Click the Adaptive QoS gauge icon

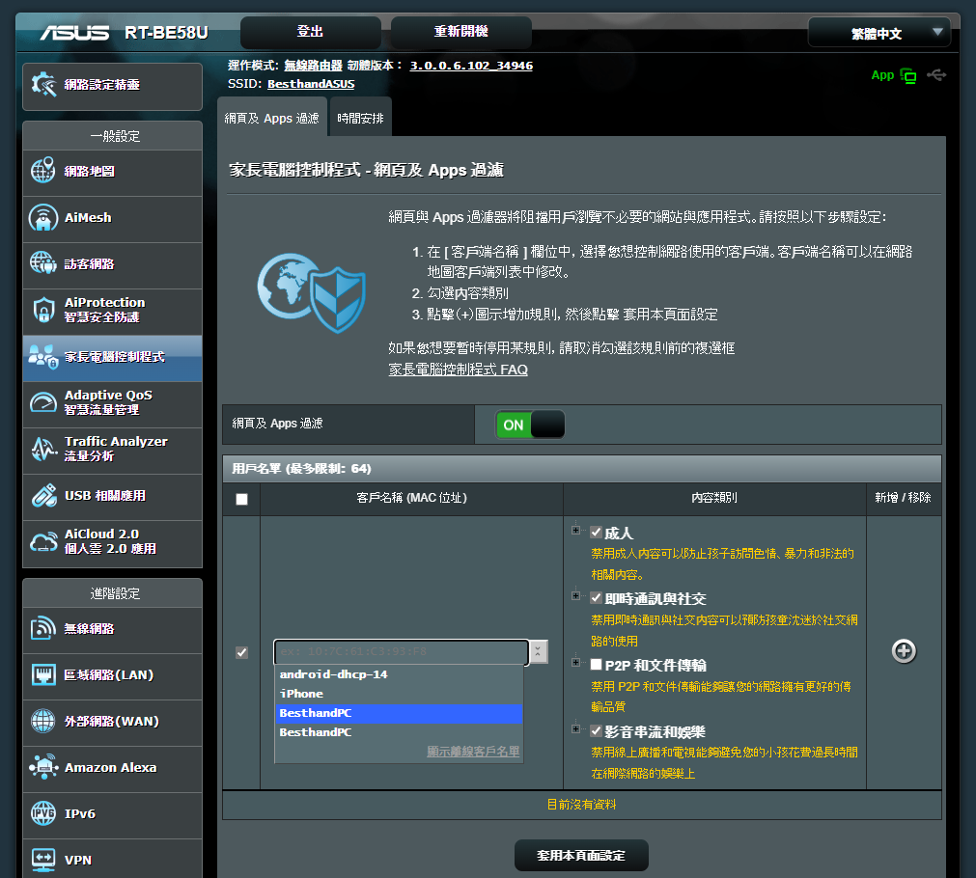tap(43, 402)
